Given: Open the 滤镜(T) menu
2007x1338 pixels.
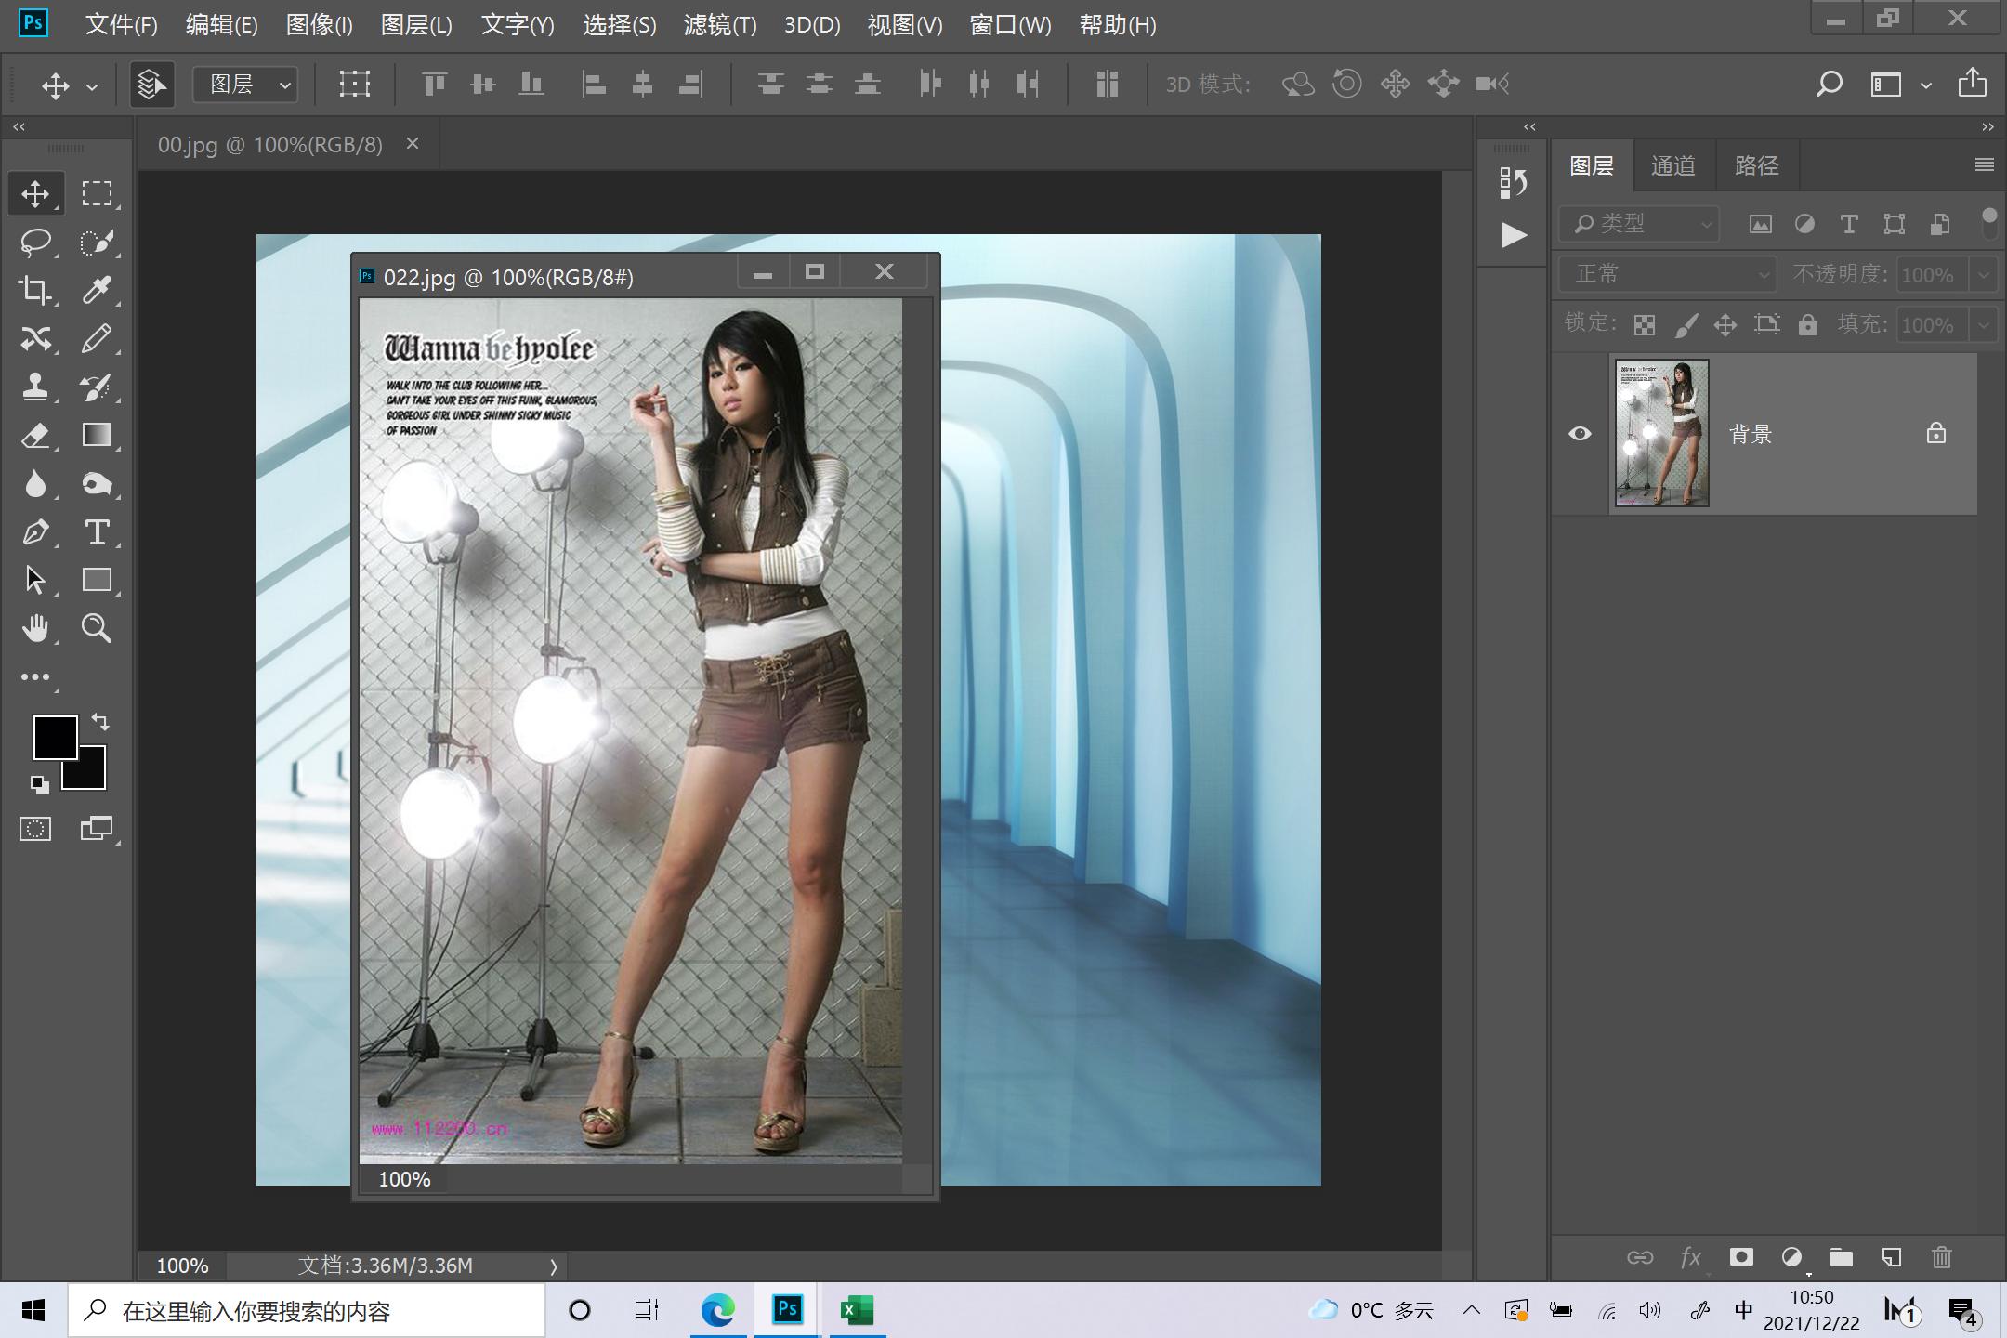Looking at the screenshot, I should click(x=718, y=25).
